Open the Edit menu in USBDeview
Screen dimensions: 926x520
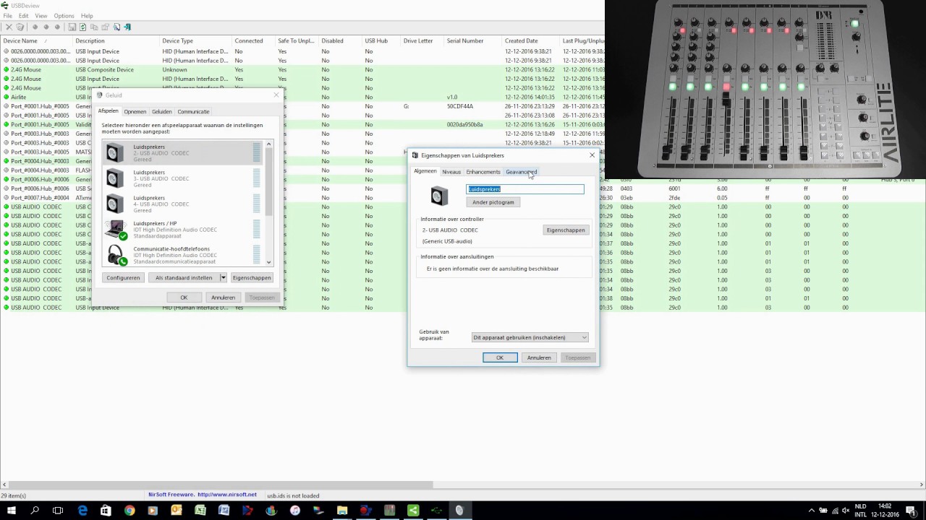coord(24,15)
